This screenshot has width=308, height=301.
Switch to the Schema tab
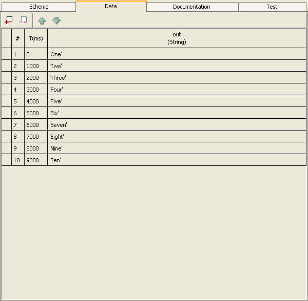[x=39, y=7]
